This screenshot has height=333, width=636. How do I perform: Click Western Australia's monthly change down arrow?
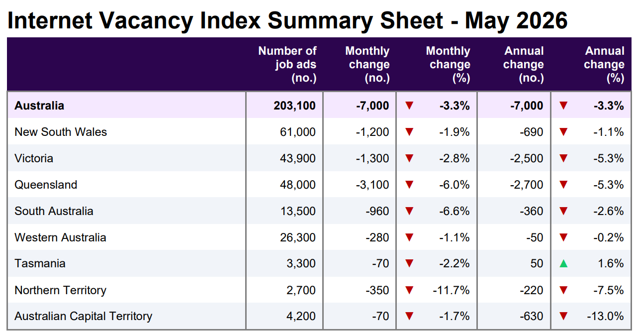click(409, 237)
